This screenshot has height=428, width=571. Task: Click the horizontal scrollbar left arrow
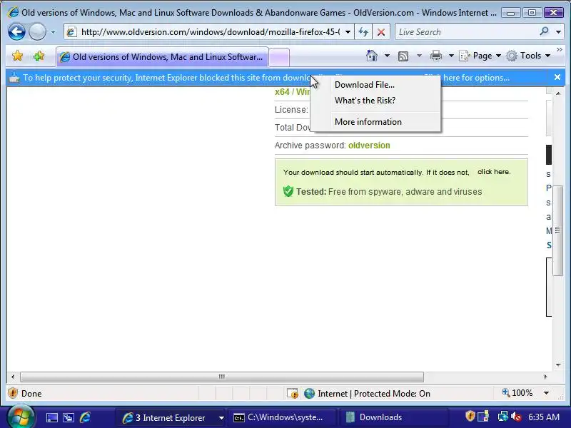(13, 377)
